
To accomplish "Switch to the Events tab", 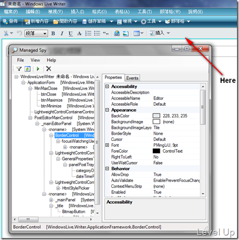I will (132, 78).
